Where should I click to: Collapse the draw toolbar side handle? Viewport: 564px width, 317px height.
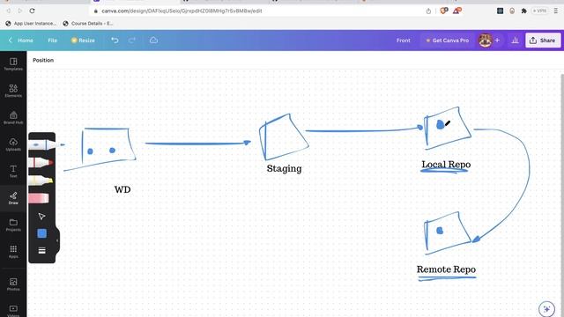coord(57,240)
